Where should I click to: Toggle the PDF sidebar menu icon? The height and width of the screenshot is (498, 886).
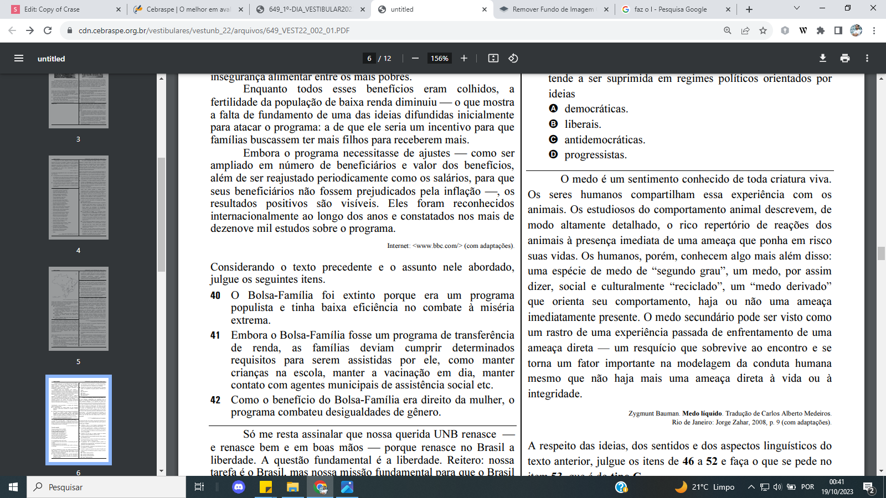pos(19,58)
